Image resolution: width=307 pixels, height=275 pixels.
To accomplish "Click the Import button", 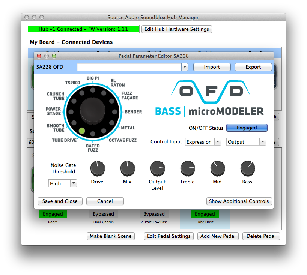I will (x=212, y=67).
